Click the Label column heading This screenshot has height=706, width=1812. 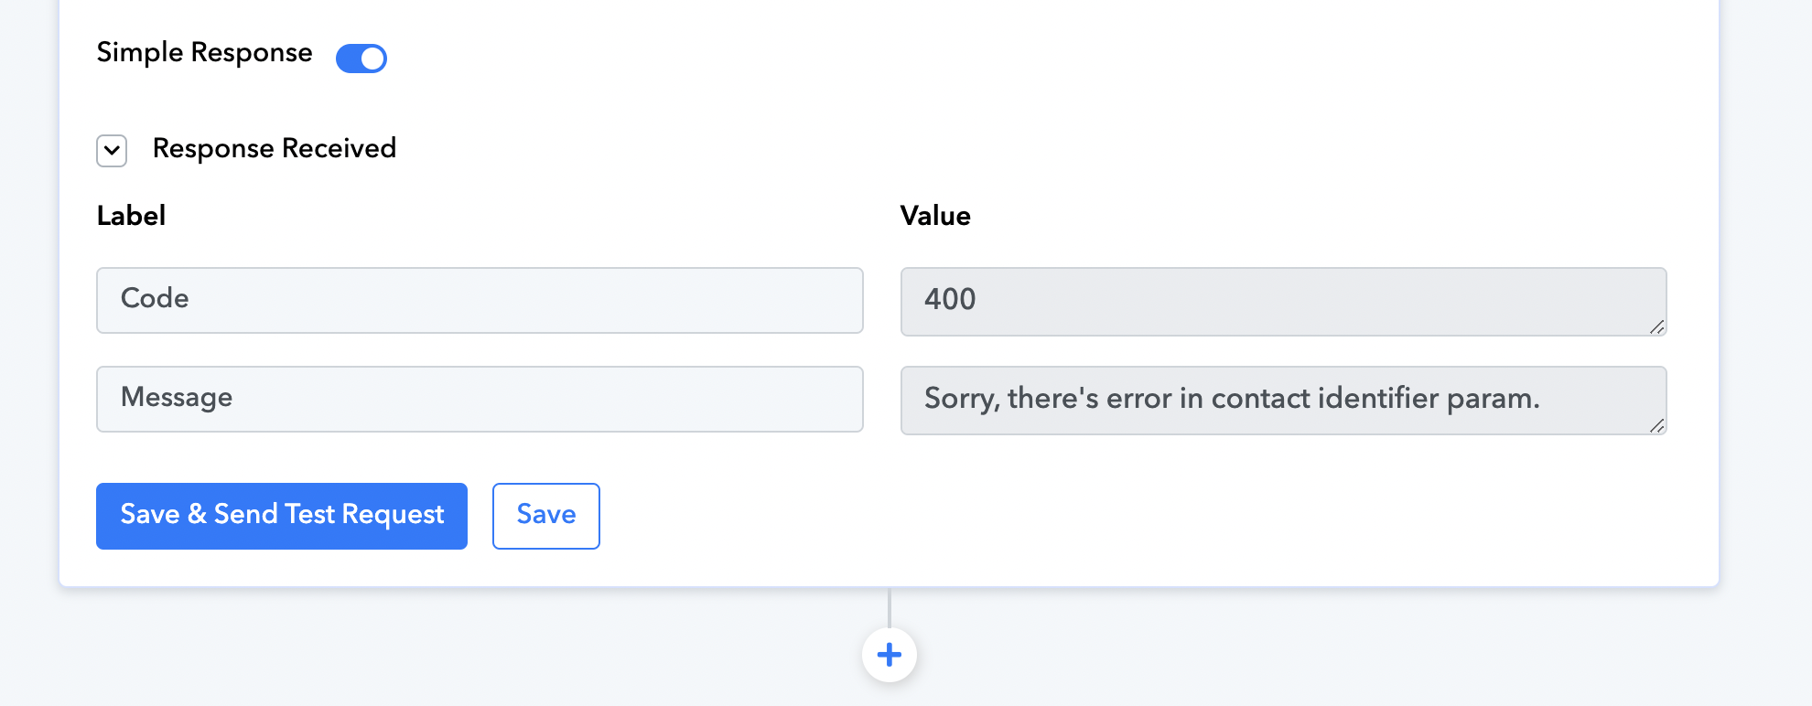point(131,216)
